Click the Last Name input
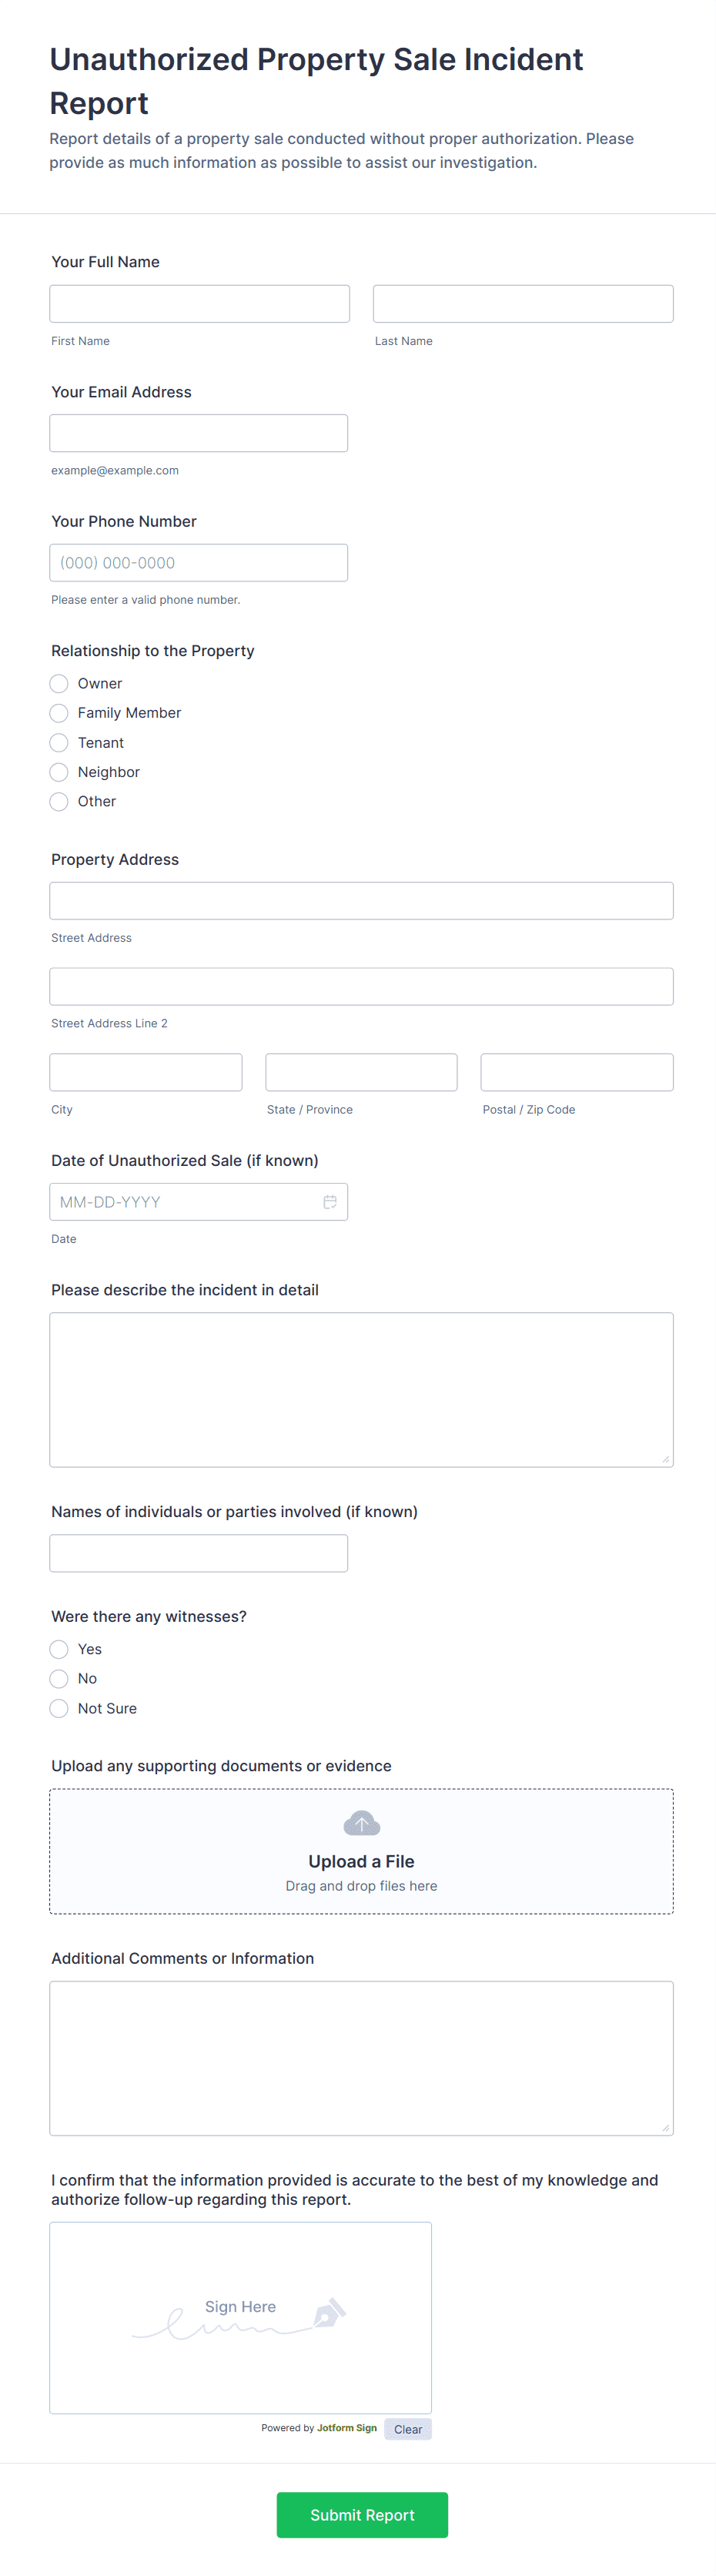Viewport: 716px width, 2576px height. coord(523,304)
